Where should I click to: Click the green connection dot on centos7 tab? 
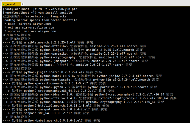point(4,4)
